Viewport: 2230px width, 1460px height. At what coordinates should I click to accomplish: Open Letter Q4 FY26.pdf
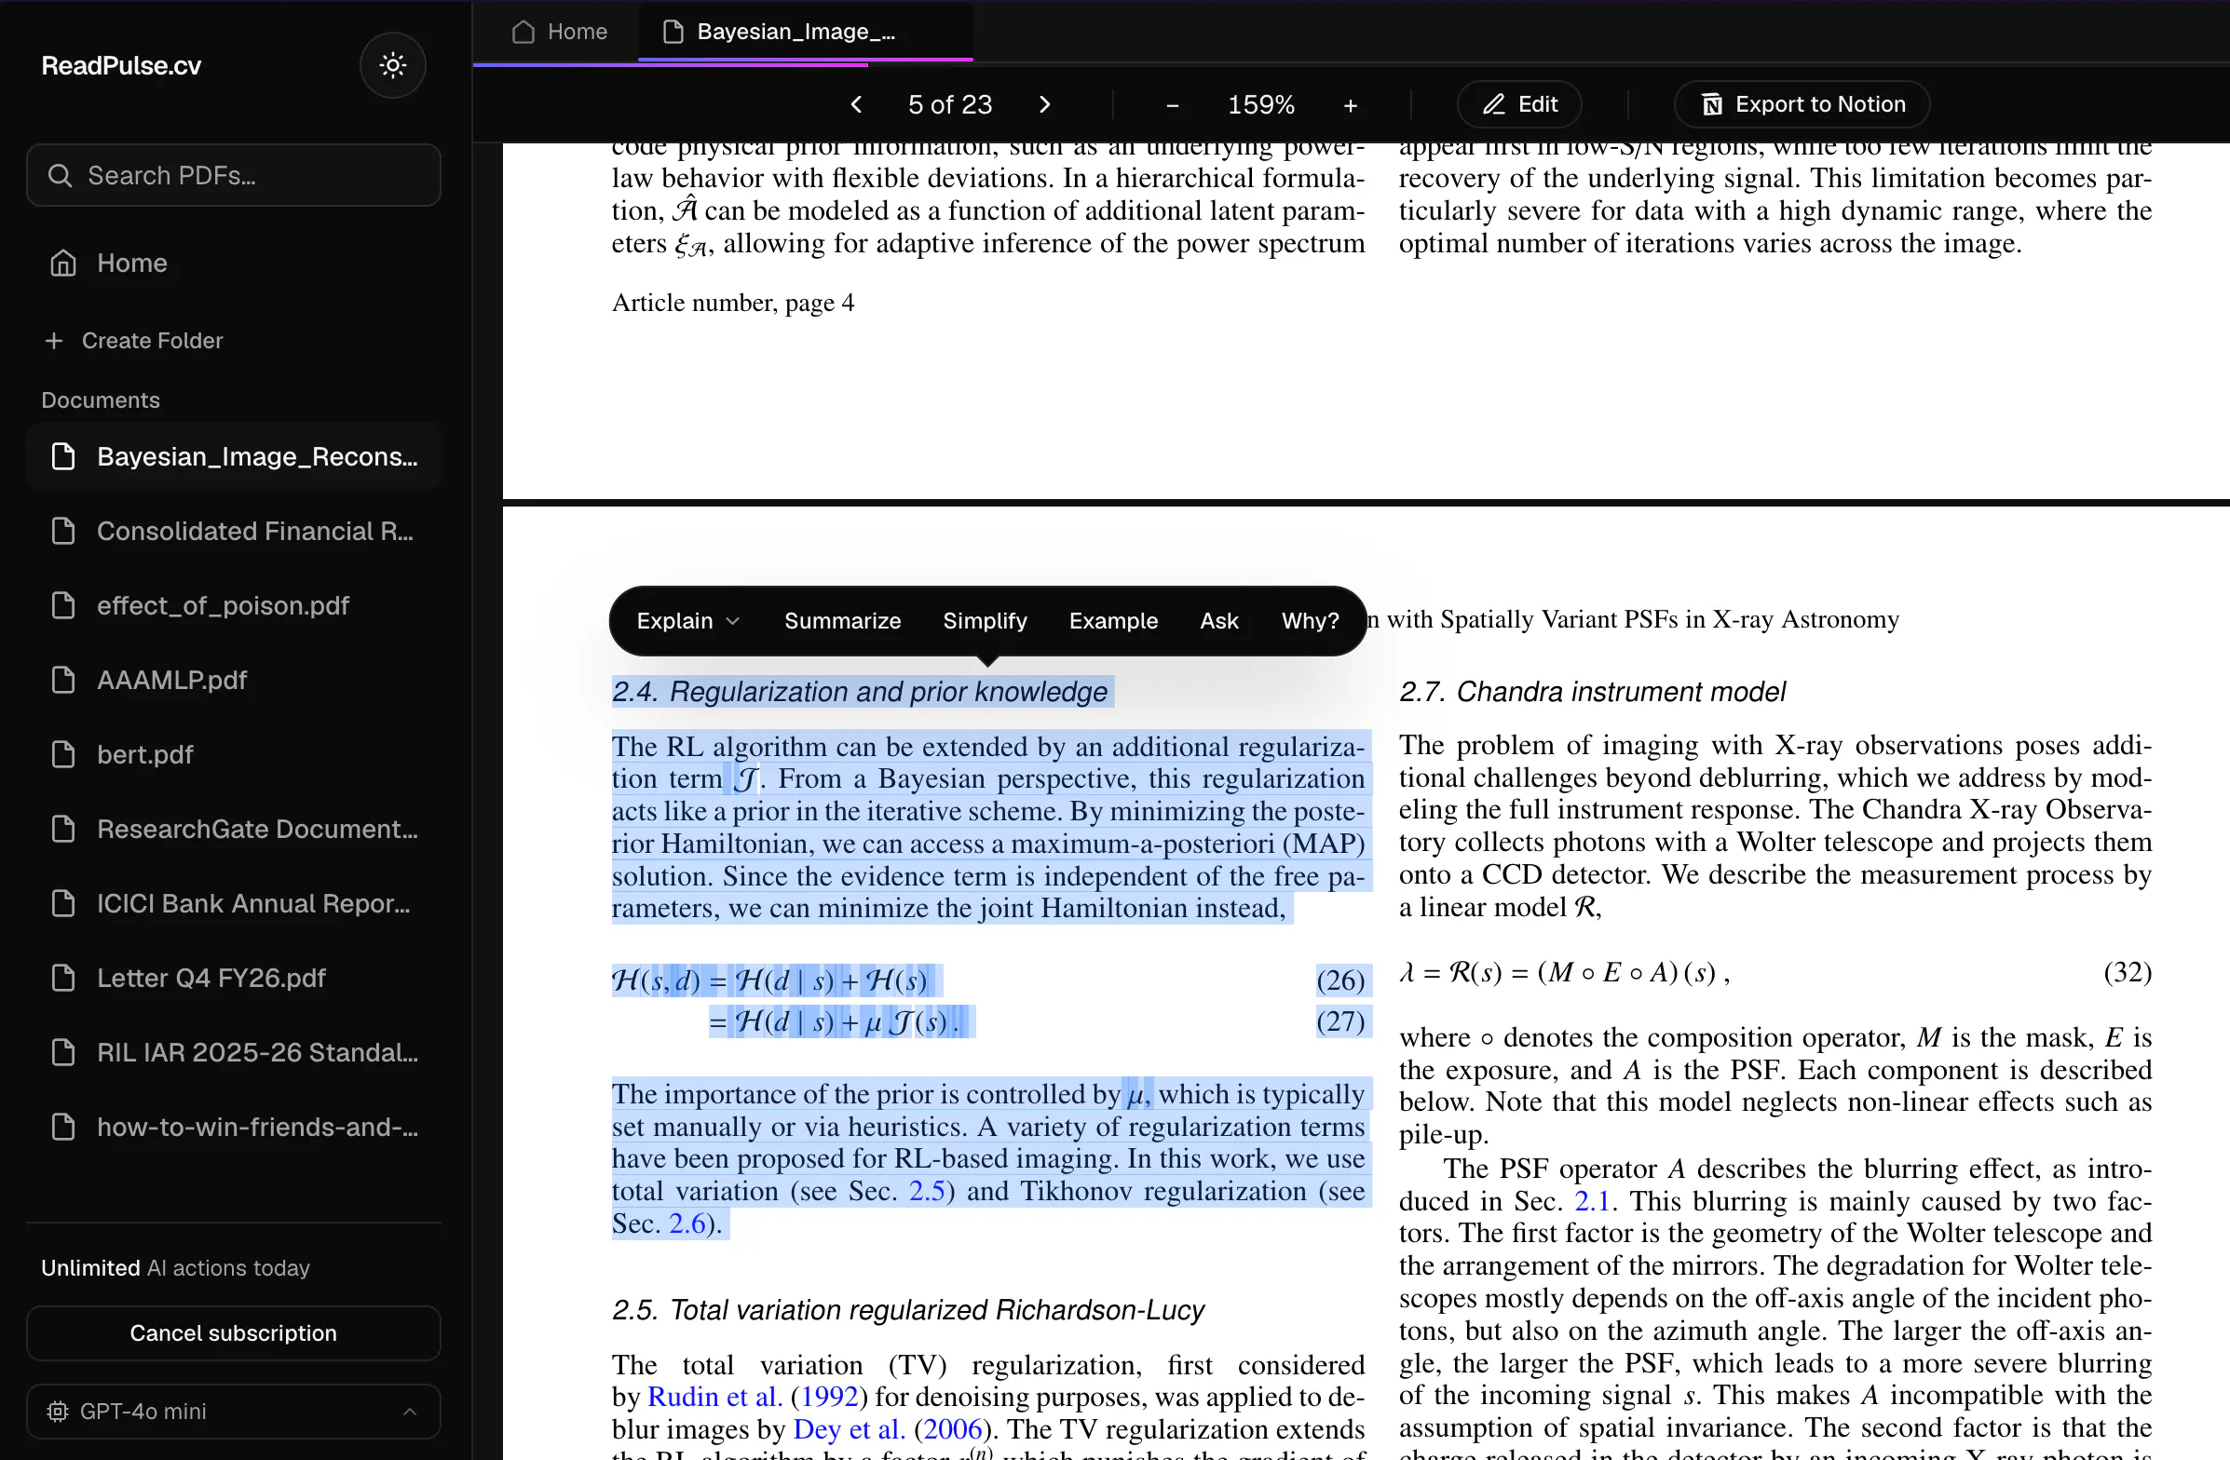pos(233,978)
